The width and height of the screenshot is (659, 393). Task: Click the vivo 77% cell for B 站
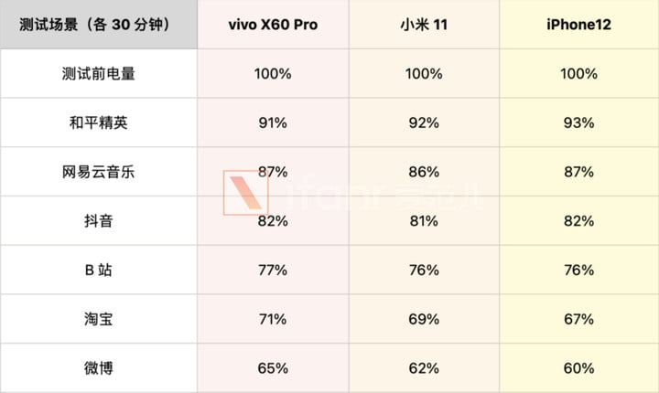[x=273, y=270]
